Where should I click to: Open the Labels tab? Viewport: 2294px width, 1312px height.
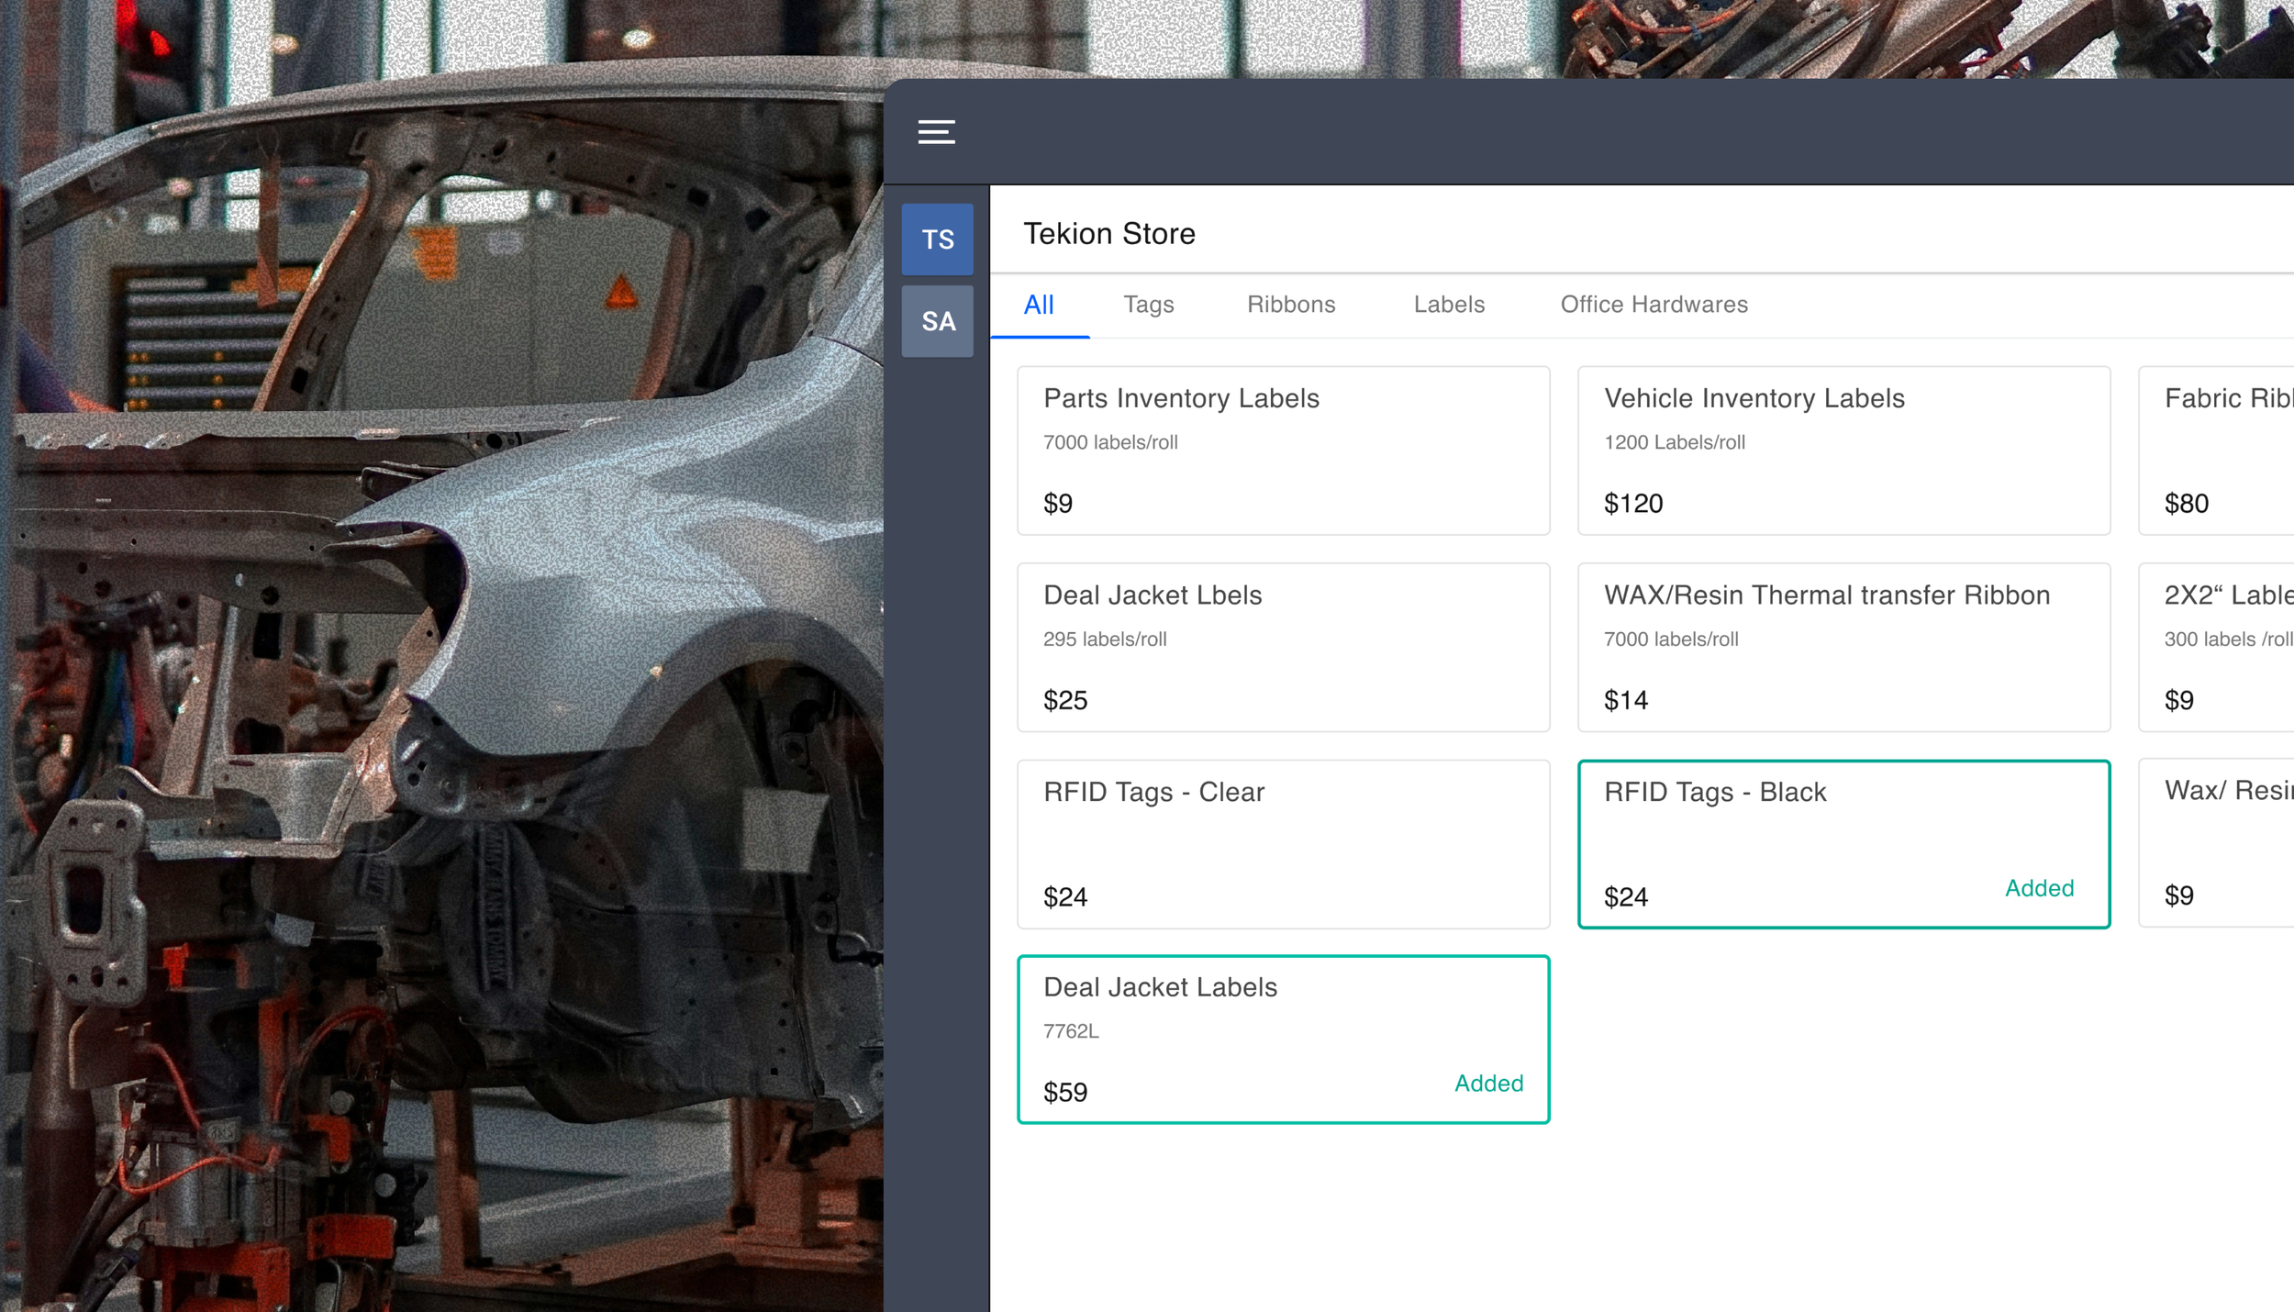tap(1448, 305)
